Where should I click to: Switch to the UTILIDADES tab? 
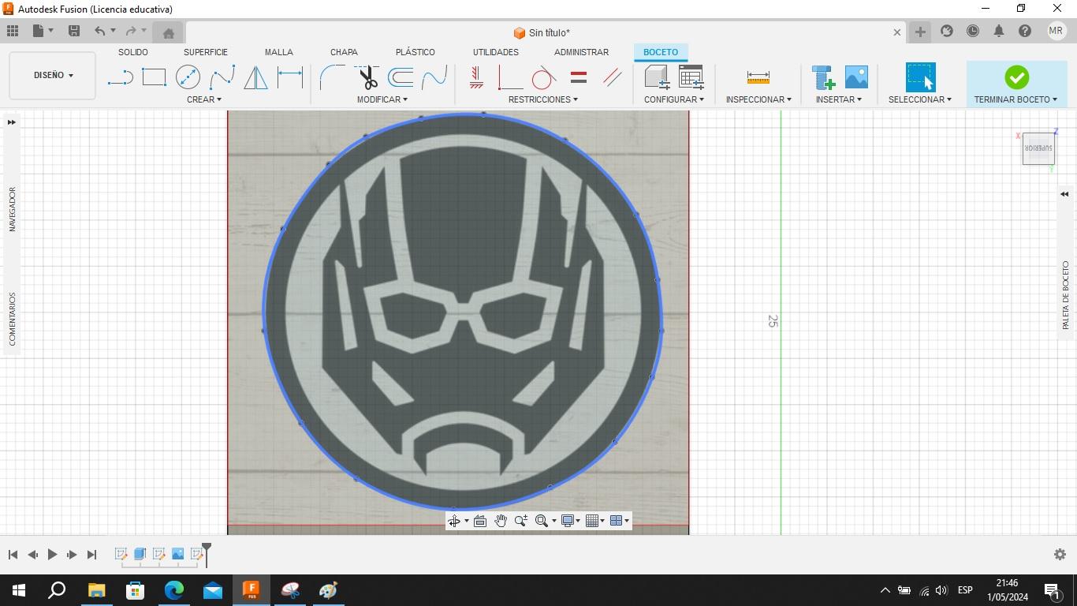496,52
